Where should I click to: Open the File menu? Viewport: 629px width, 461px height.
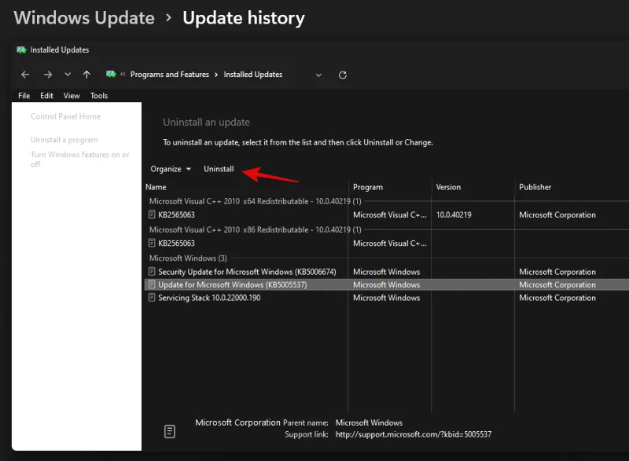(24, 95)
